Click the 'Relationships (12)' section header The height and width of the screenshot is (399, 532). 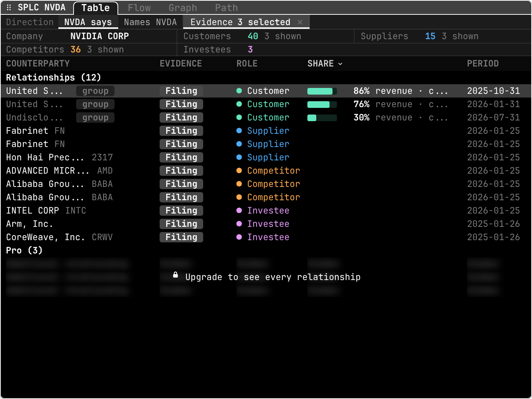click(x=54, y=78)
